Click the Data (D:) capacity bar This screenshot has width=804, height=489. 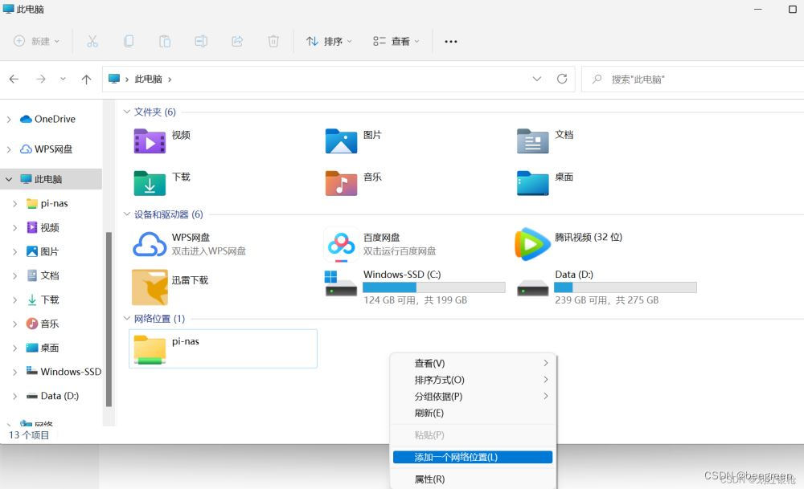click(x=626, y=287)
